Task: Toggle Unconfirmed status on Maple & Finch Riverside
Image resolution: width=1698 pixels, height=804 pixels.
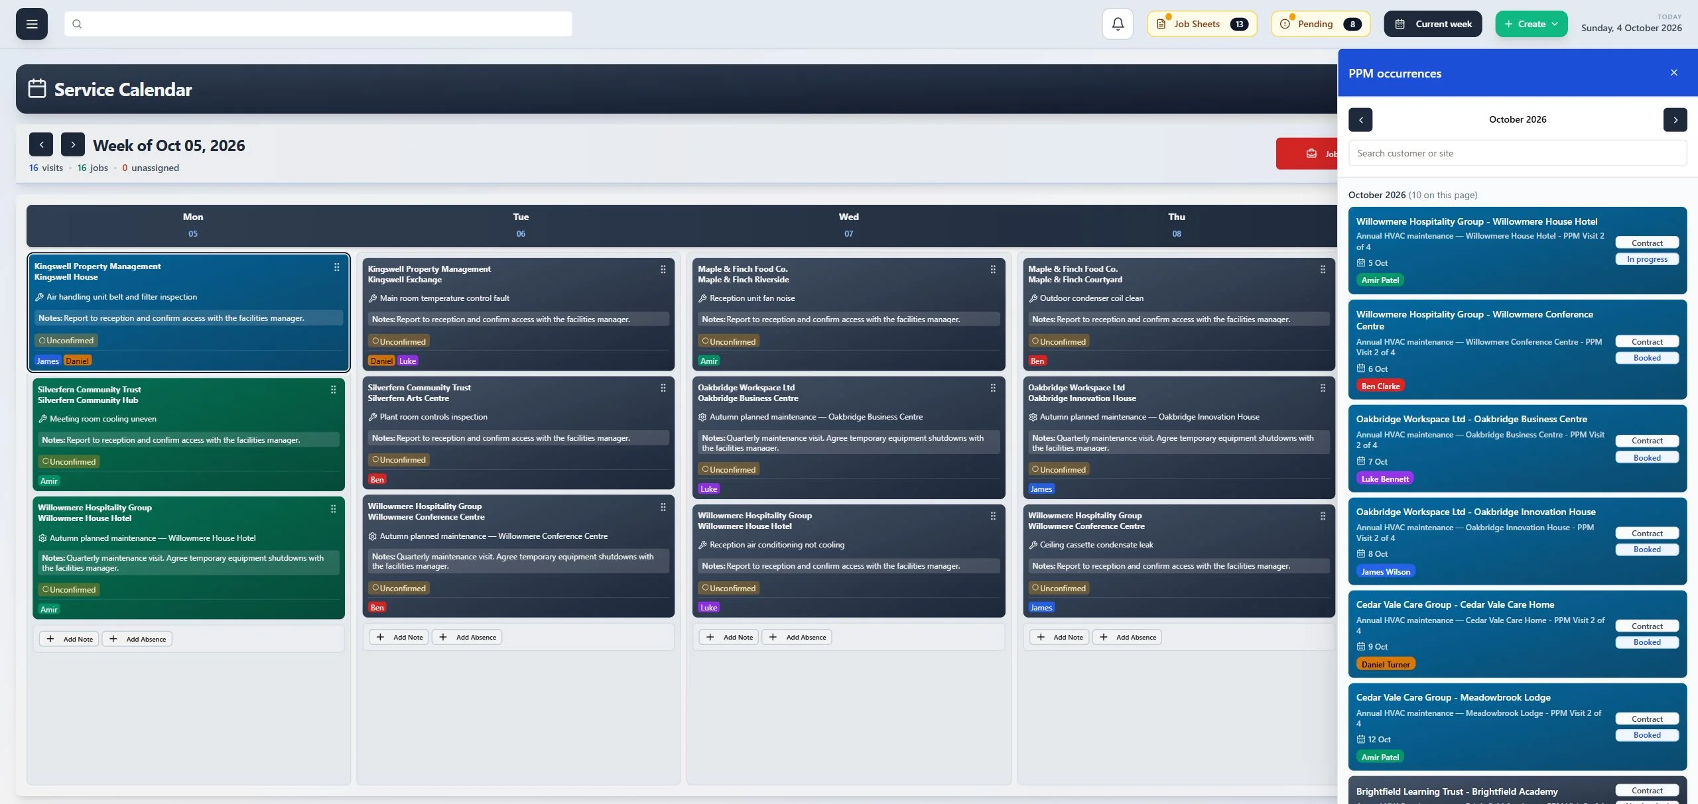Action: click(729, 342)
